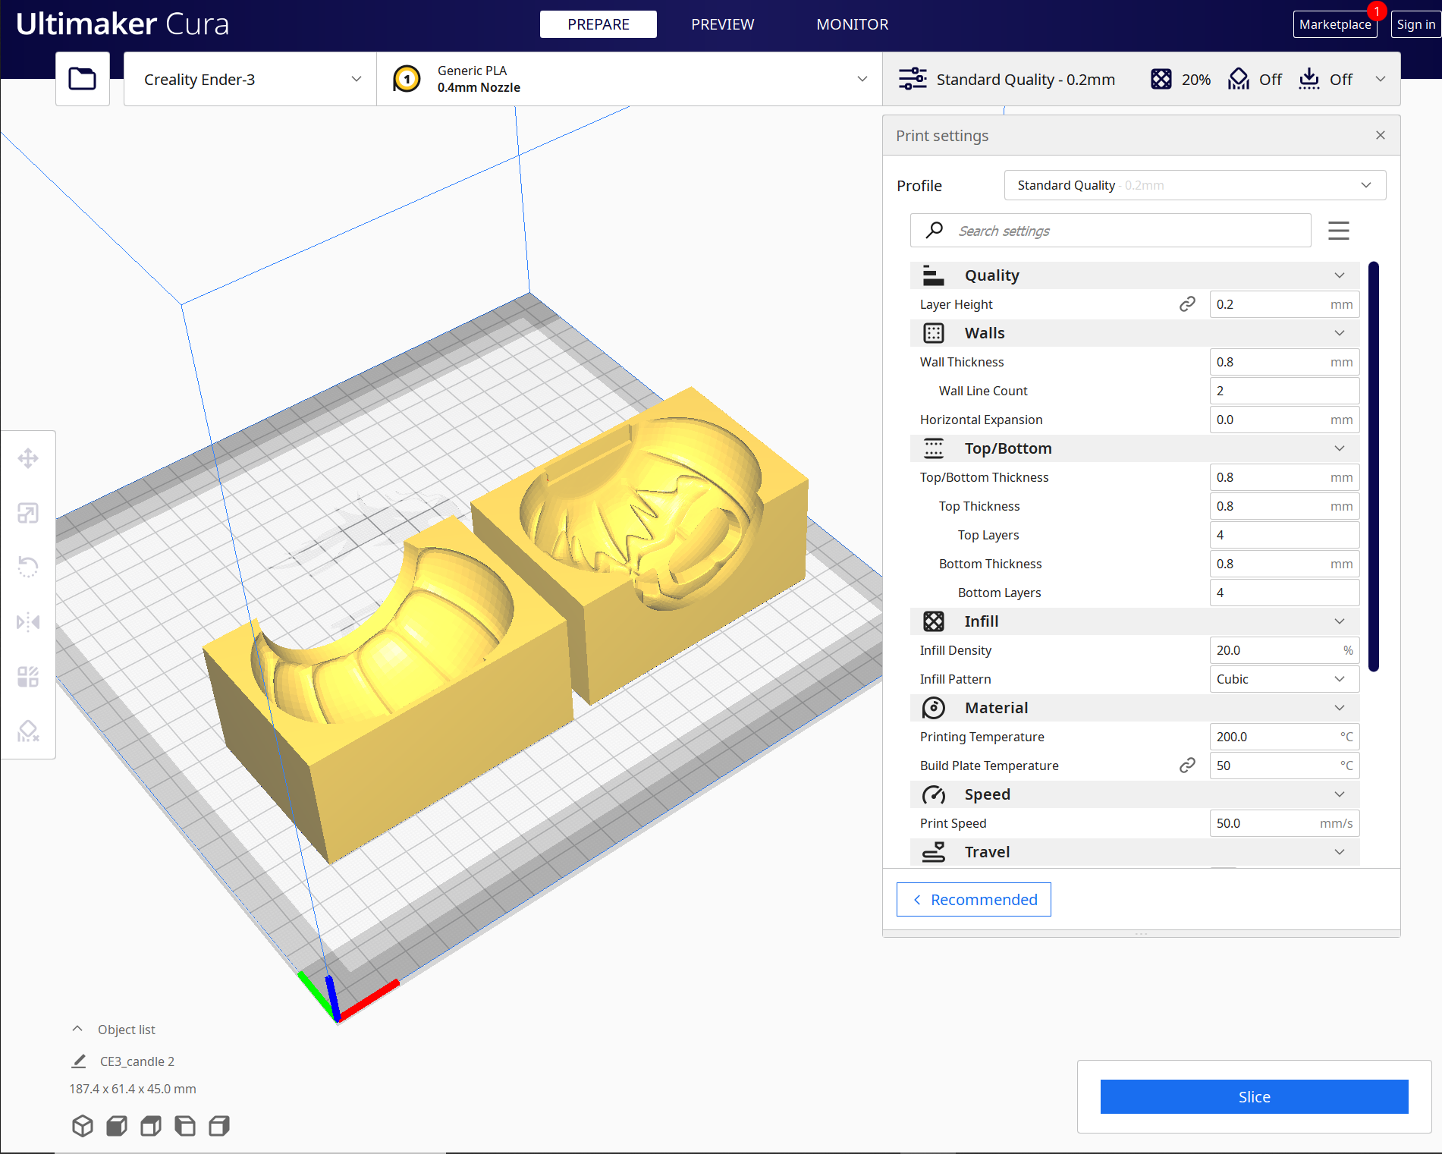This screenshot has height=1154, width=1442.
Task: Open file using the folder icon
Action: tap(83, 79)
